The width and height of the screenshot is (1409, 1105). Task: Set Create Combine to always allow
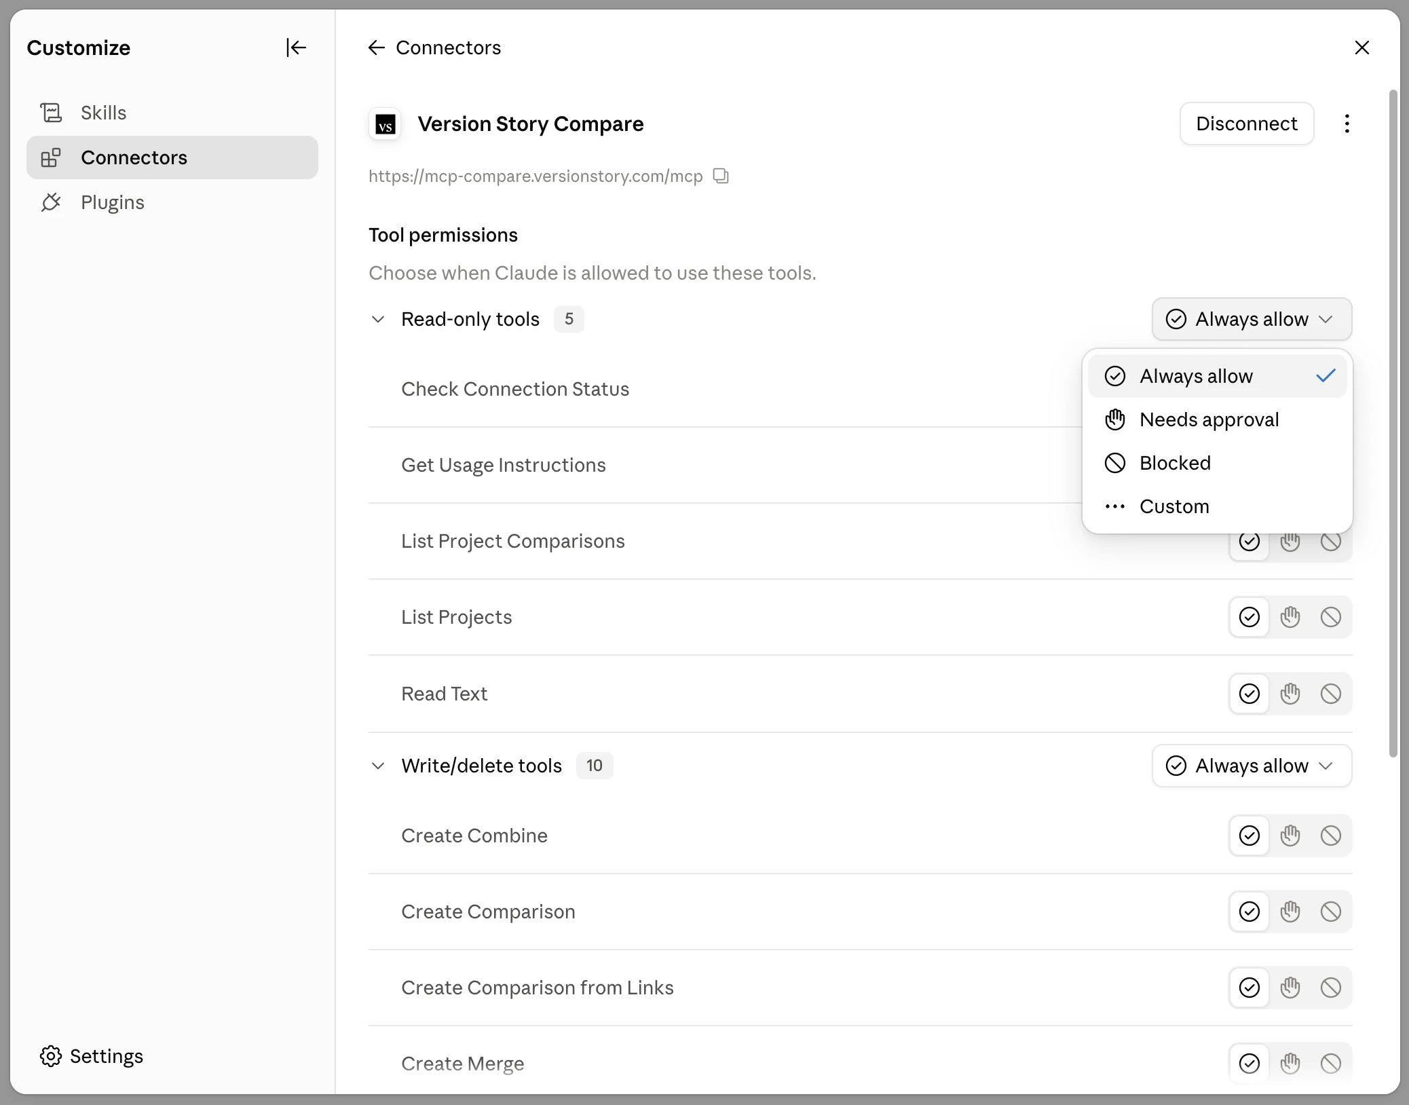1250,836
